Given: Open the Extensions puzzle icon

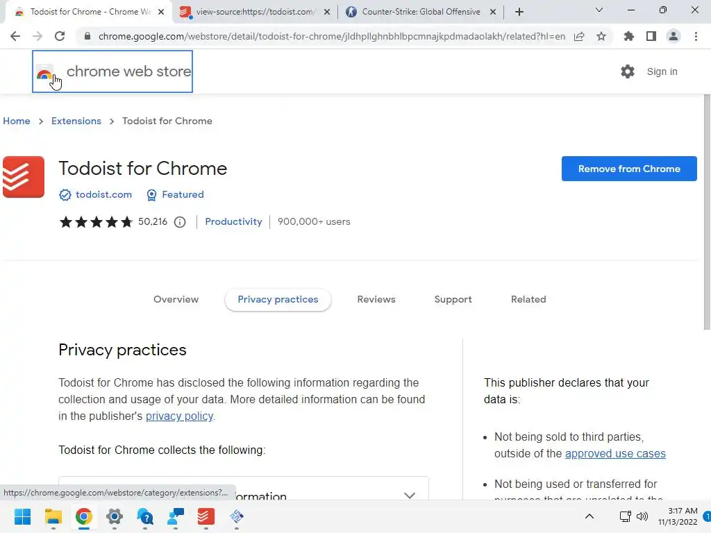Looking at the screenshot, I should click(x=629, y=36).
